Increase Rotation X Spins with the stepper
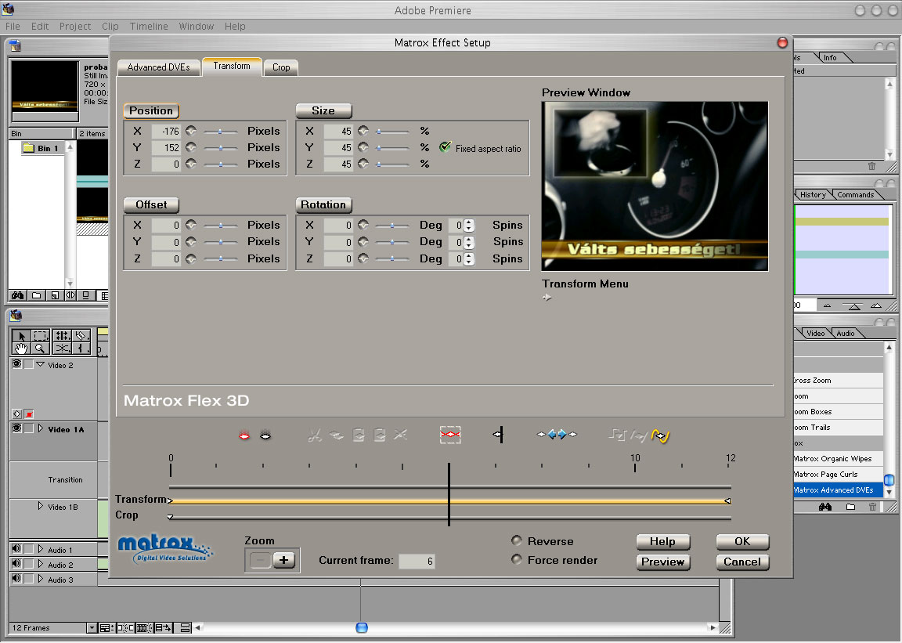The width and height of the screenshot is (902, 643). 470,222
